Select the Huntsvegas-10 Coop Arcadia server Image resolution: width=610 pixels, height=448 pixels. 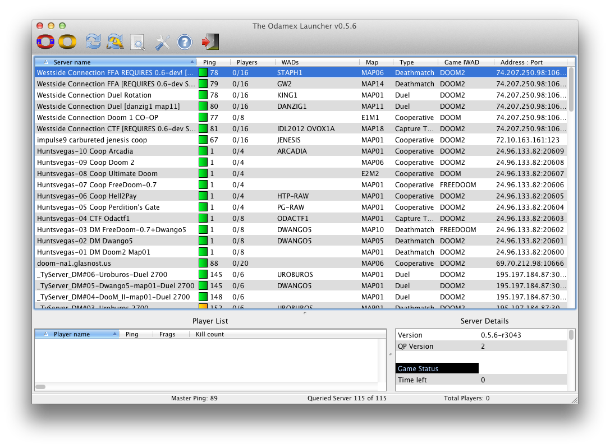click(85, 151)
